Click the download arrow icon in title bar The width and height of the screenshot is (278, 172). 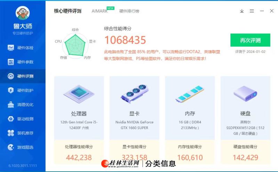[242, 11]
